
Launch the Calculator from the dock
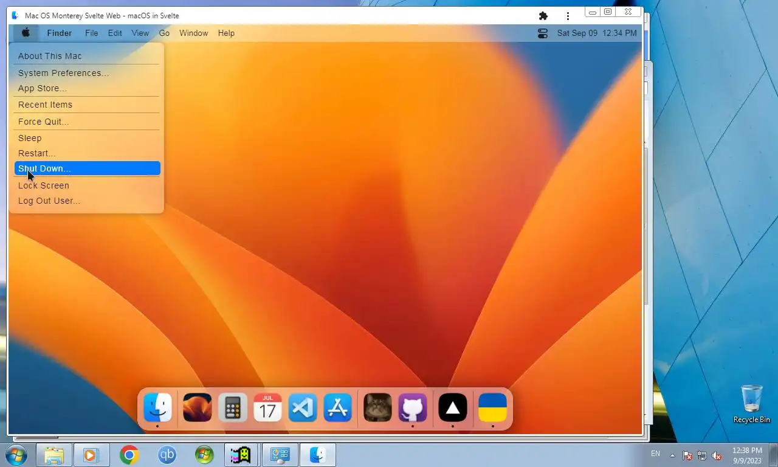[x=233, y=407]
